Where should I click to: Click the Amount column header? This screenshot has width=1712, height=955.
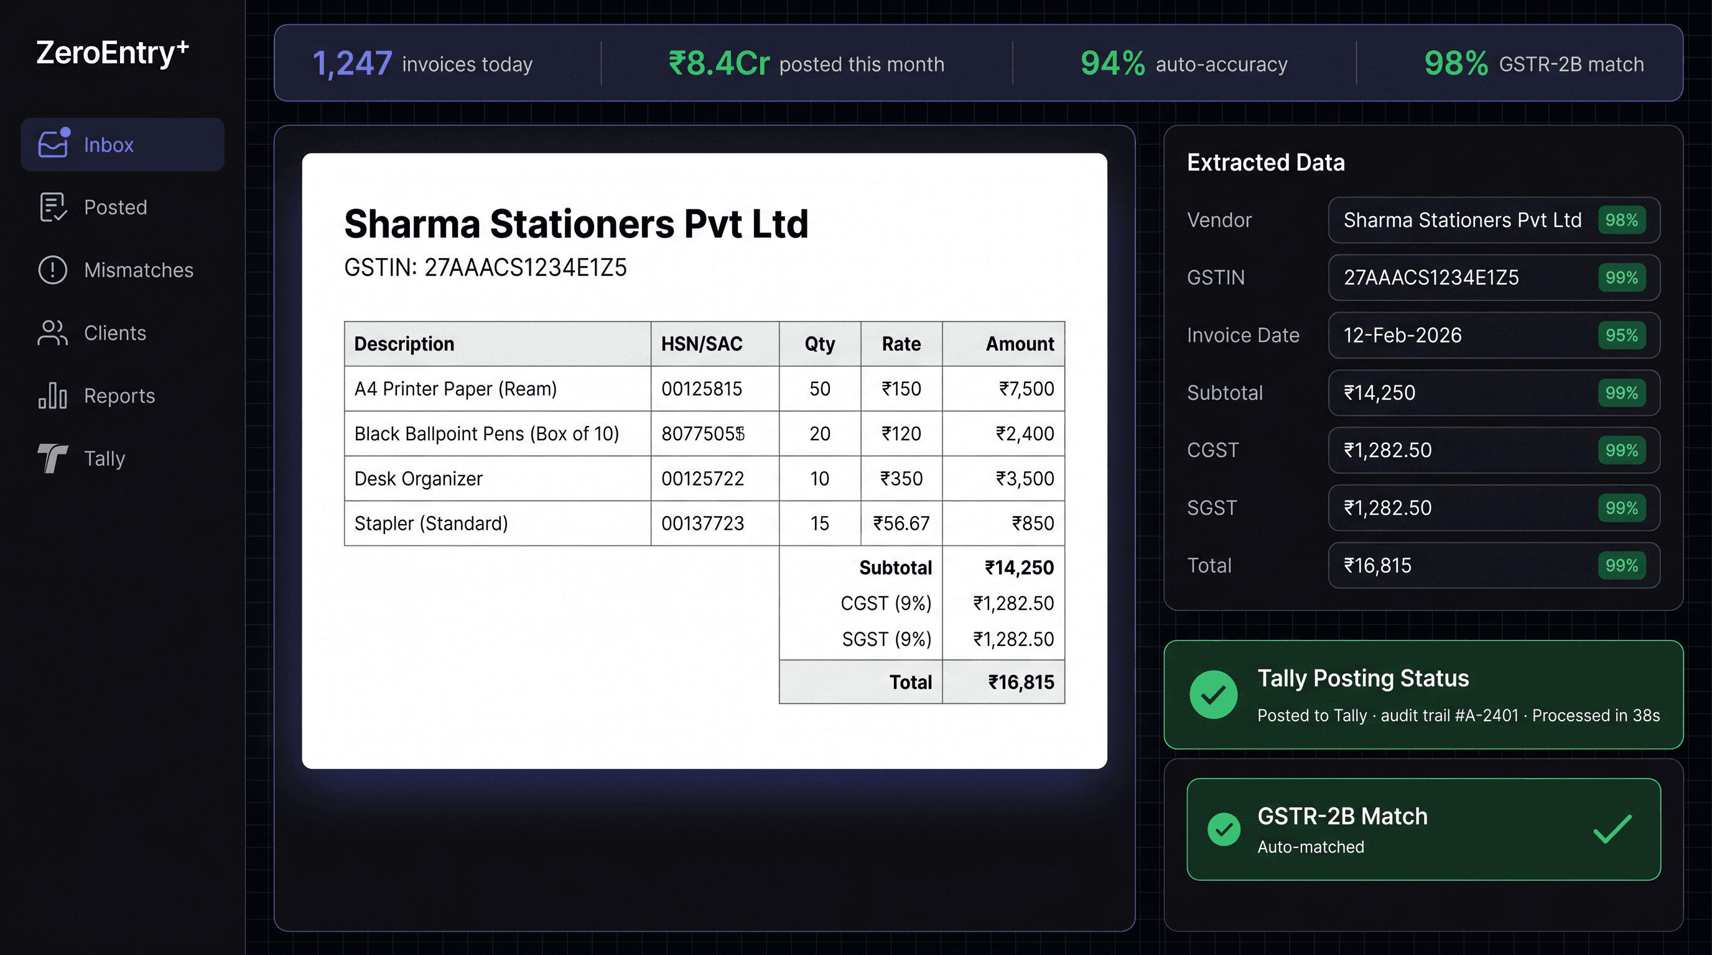click(1003, 344)
